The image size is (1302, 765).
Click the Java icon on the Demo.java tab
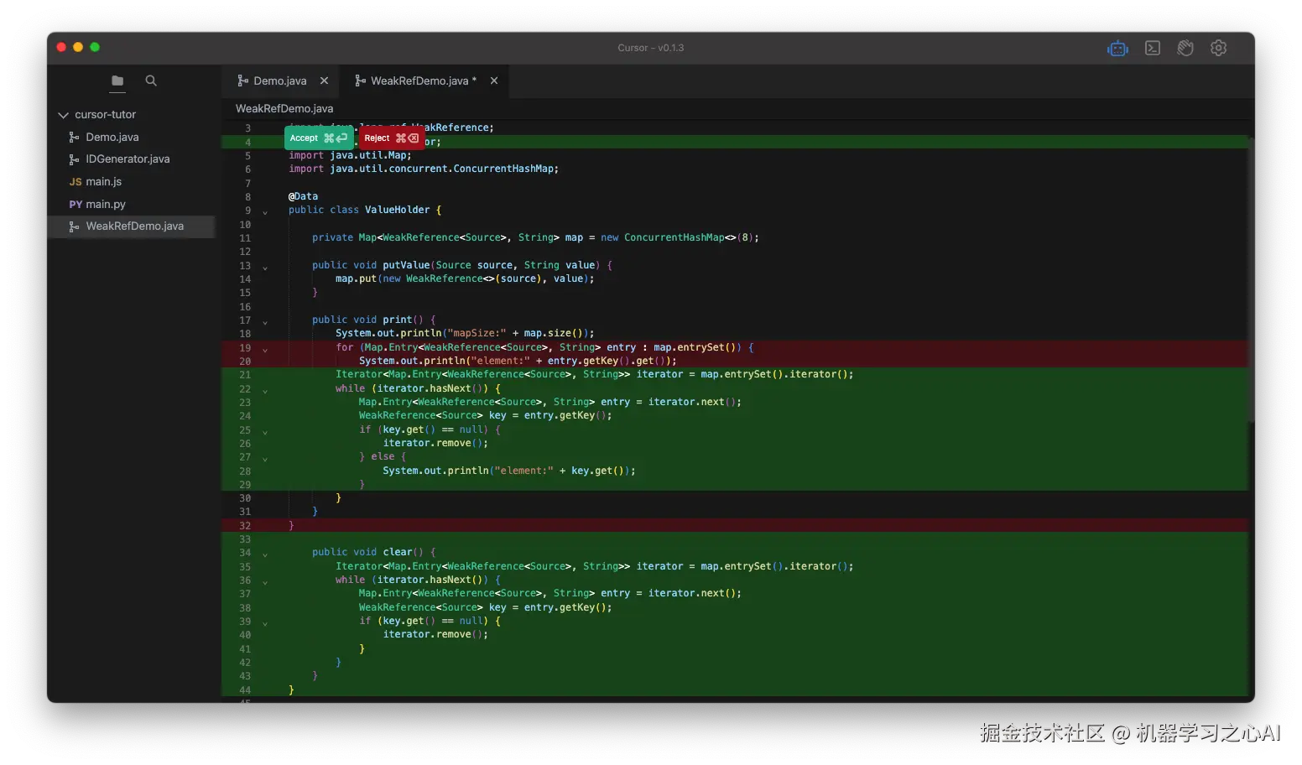(x=242, y=81)
